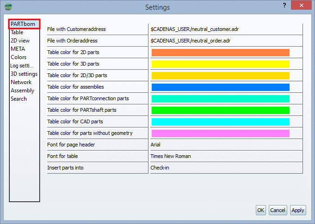The image size is (315, 224).
Task: Click the app icon in the title bar
Action: tap(9, 7)
